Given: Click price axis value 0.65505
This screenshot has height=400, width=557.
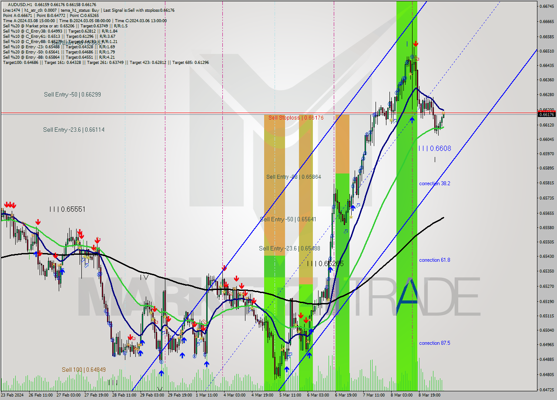Looking at the screenshot, I should [547, 242].
